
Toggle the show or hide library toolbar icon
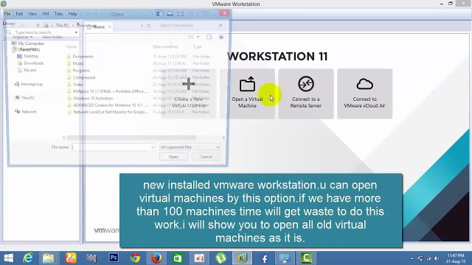pyautogui.click(x=159, y=14)
